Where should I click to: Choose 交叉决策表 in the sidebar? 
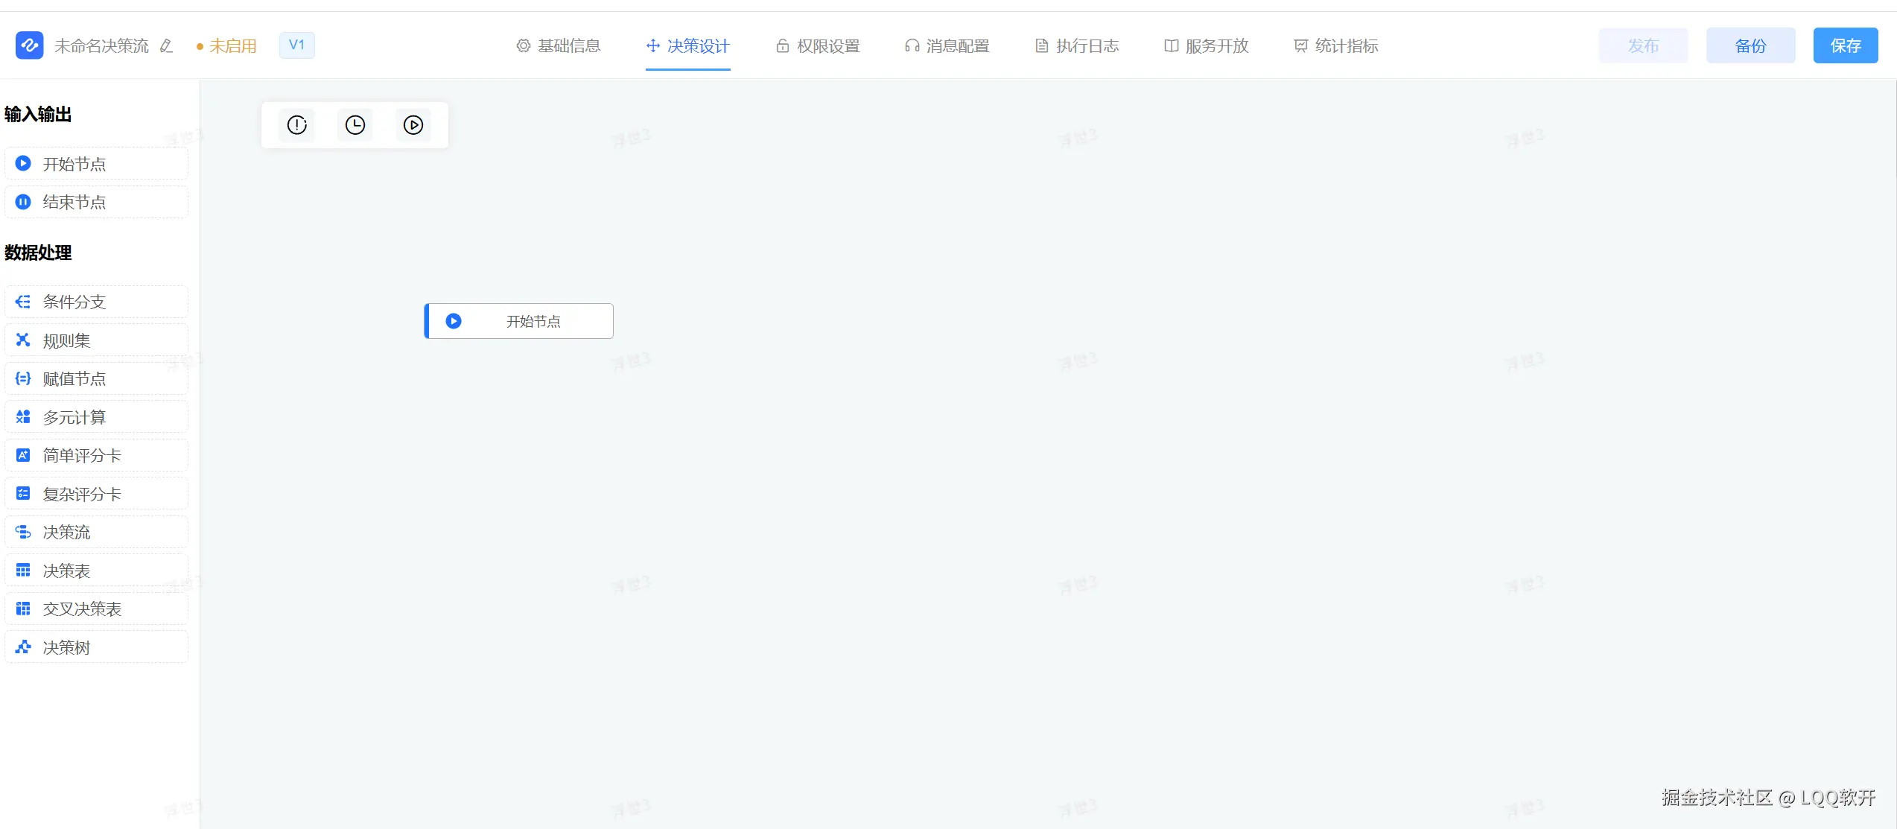[96, 609]
